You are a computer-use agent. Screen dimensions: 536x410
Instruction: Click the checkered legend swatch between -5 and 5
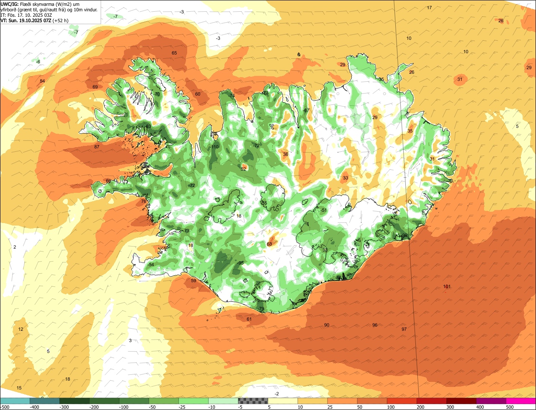pyautogui.click(x=253, y=401)
